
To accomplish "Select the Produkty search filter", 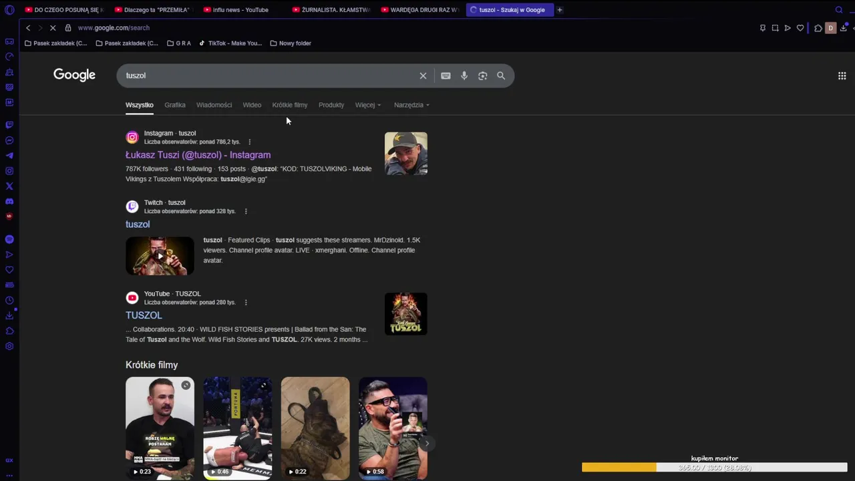I will (x=331, y=105).
